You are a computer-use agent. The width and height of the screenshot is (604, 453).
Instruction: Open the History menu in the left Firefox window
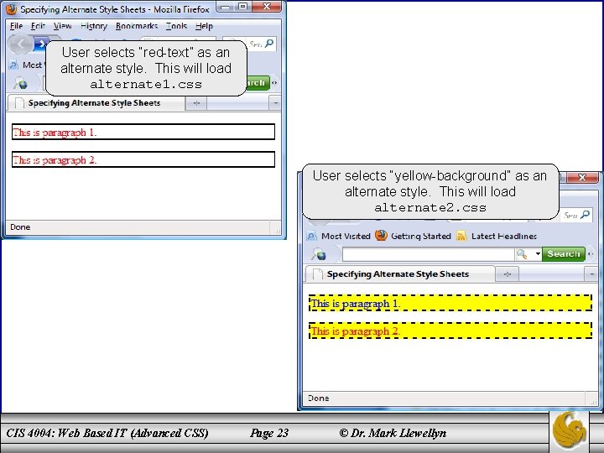(x=94, y=26)
